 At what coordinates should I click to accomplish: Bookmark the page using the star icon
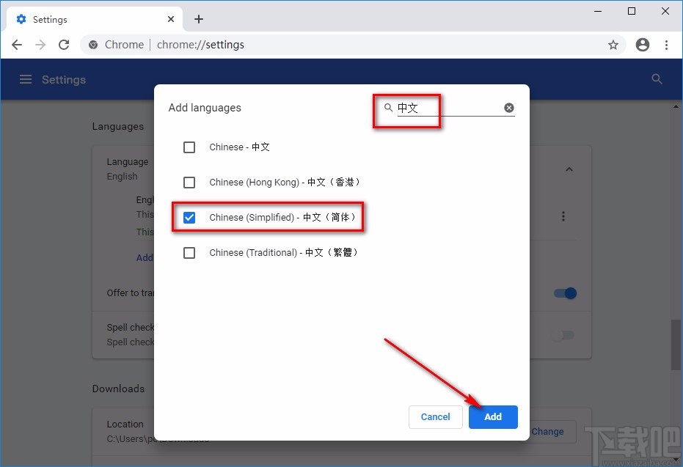(x=613, y=45)
